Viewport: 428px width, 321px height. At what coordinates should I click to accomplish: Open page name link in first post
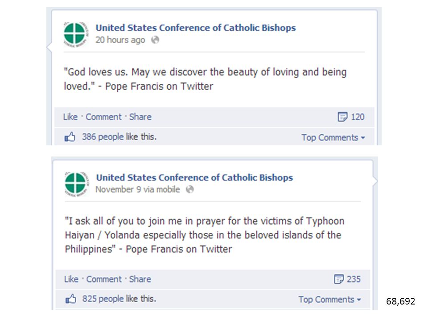[x=196, y=28]
